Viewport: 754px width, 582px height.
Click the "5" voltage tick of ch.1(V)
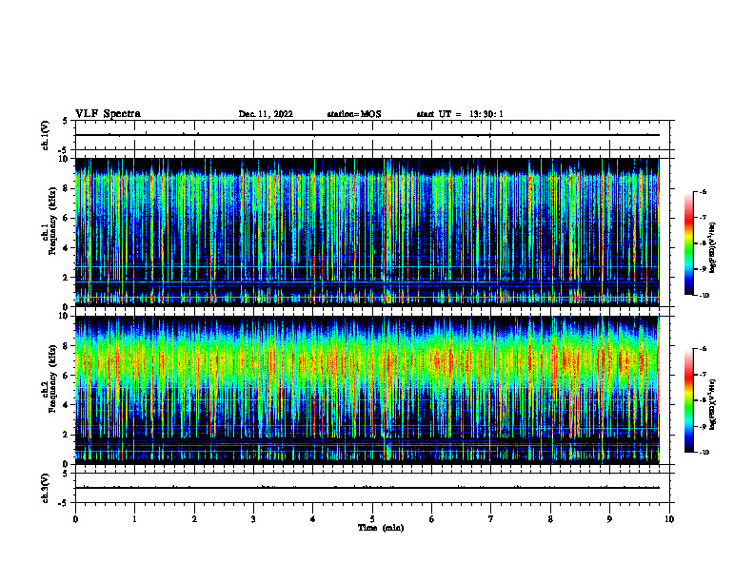pos(66,122)
